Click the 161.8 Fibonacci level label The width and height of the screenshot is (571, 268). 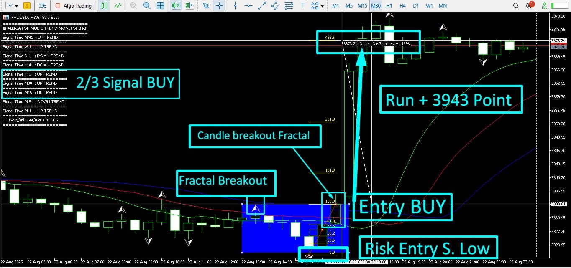pyautogui.click(x=330, y=170)
